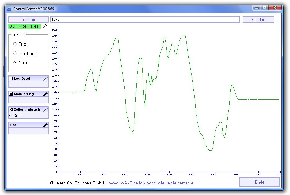Maximize the ControlCenter window

pyautogui.click(x=264, y=7)
